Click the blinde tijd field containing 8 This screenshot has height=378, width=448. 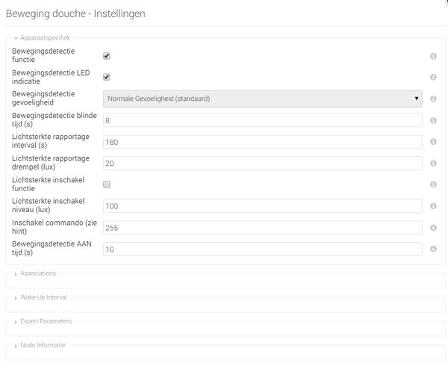[263, 120]
